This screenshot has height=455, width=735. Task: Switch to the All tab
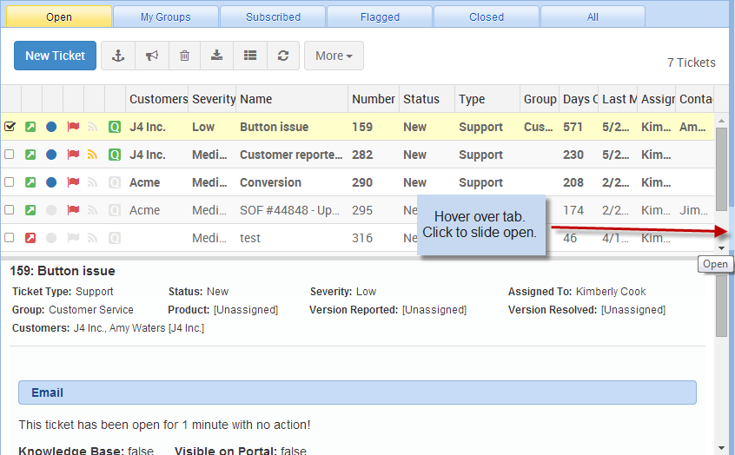(593, 16)
